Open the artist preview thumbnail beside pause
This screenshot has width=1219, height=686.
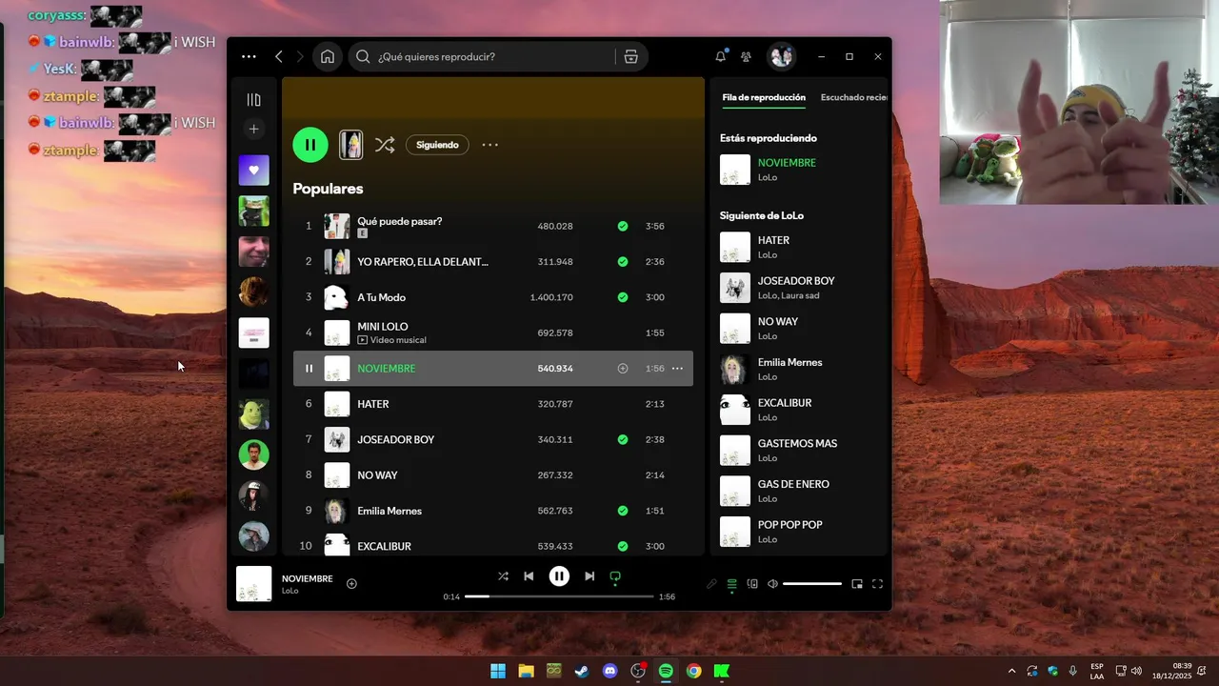350,145
